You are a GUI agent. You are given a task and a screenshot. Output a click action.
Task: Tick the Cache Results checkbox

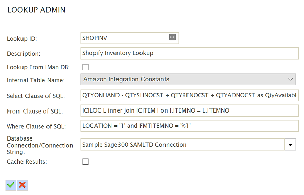85,162
